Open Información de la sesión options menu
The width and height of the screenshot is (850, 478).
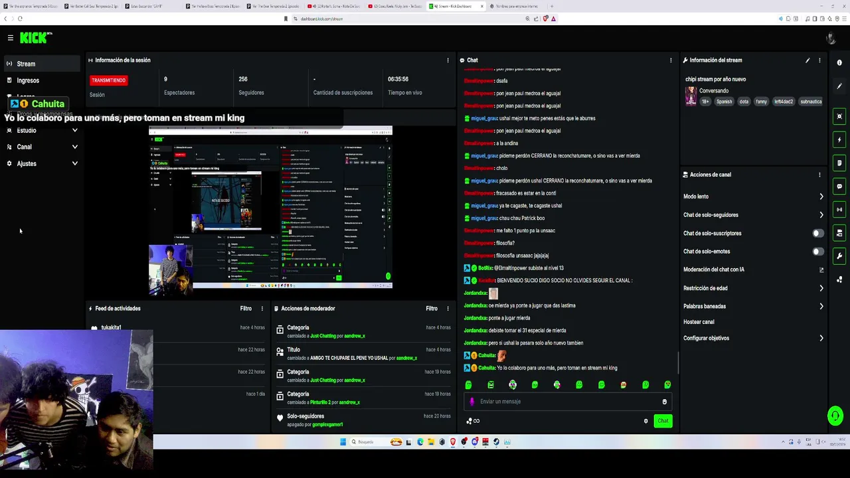point(448,60)
